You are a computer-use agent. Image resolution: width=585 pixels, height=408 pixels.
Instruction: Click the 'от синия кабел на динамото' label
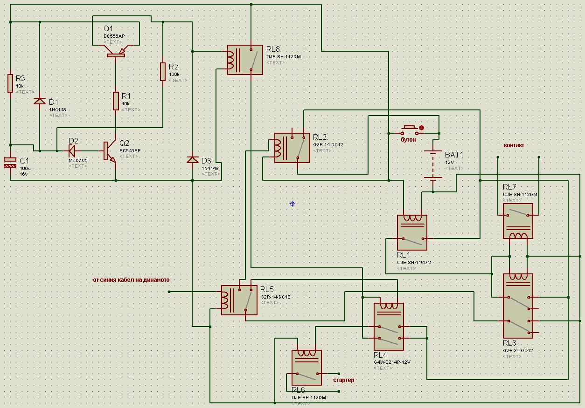click(x=131, y=280)
